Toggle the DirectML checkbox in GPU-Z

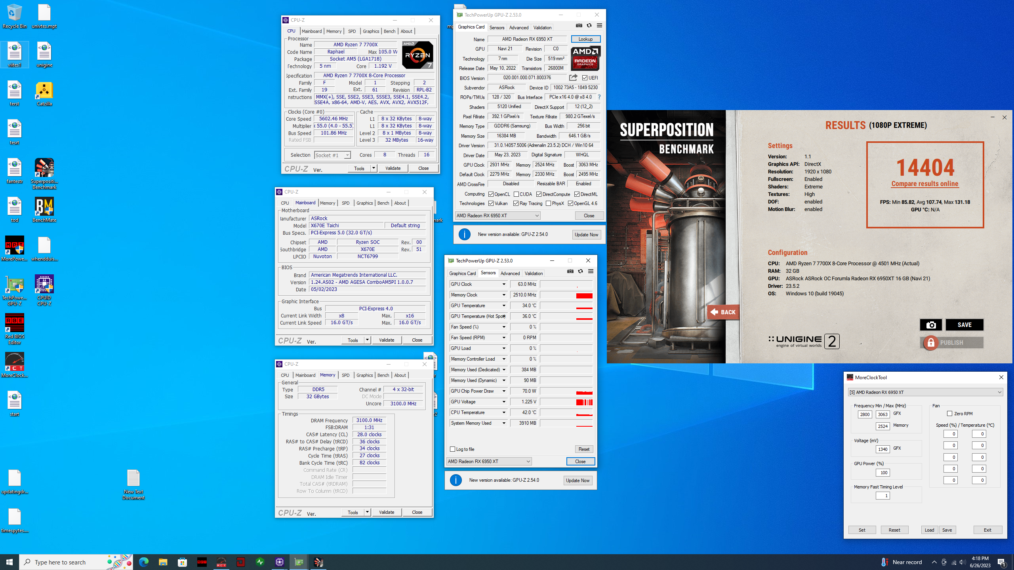[577, 194]
